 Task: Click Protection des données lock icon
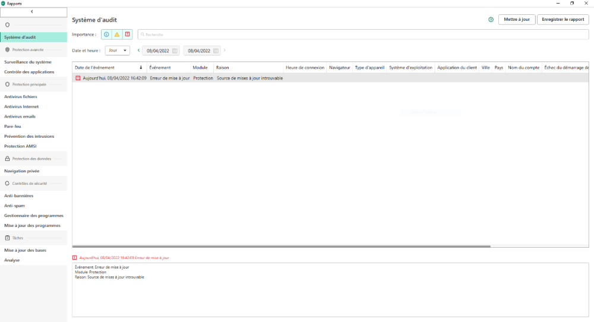click(7, 159)
